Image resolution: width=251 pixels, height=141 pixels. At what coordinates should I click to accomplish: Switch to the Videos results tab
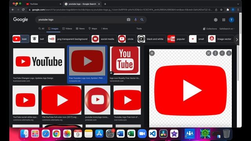pyautogui.click(x=67, y=29)
